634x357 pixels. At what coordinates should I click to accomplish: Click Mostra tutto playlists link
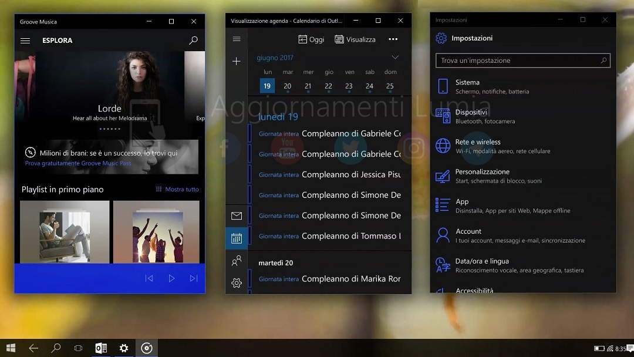pos(177,189)
